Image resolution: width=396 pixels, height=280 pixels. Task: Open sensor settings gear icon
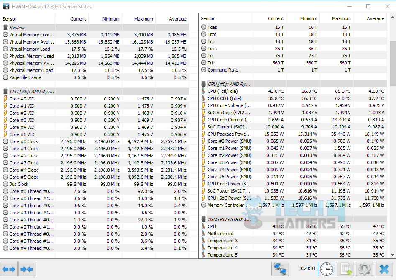(x=365, y=269)
